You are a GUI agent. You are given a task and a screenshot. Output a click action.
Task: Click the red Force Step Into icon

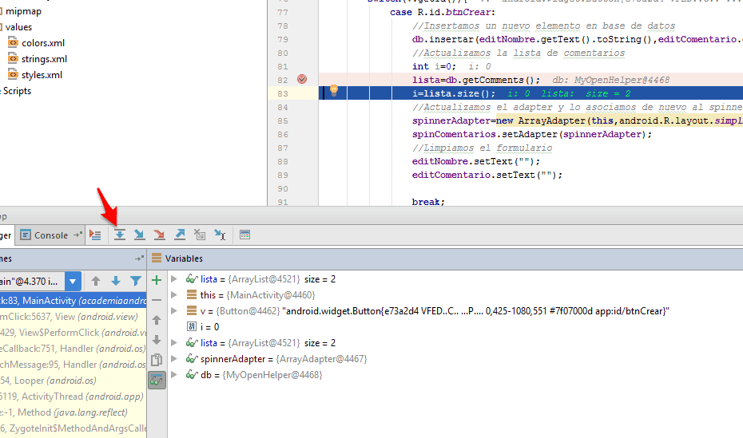159,235
